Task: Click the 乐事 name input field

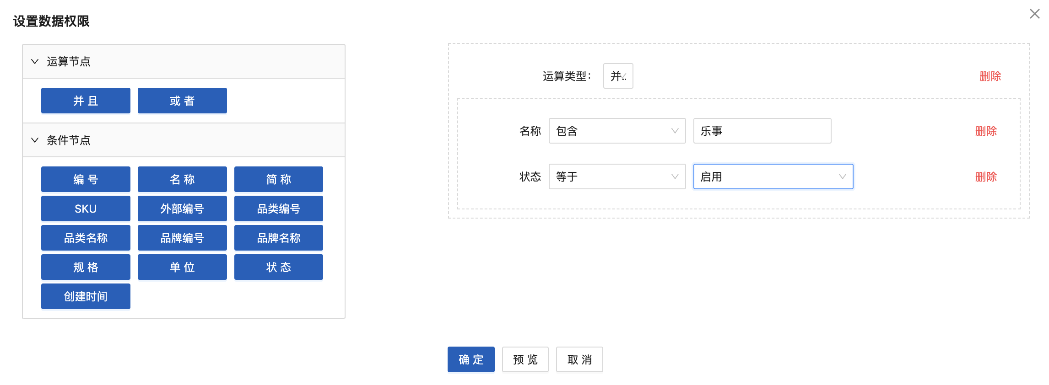Action: 762,131
